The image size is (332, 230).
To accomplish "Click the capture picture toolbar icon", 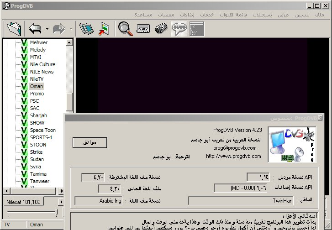I will tap(105, 29).
